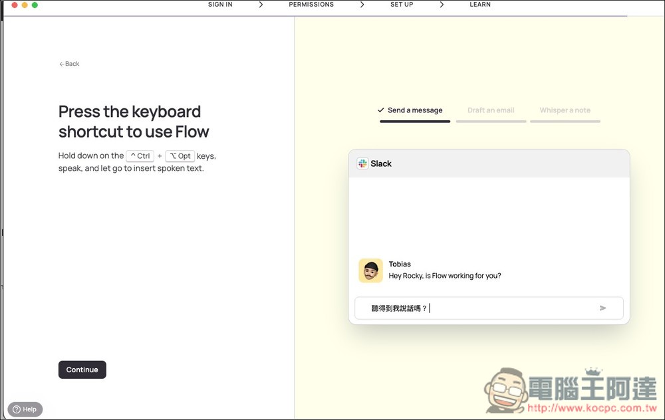Image resolution: width=665 pixels, height=420 pixels.
Task: Click the Ctrl key badge
Action: (140, 156)
